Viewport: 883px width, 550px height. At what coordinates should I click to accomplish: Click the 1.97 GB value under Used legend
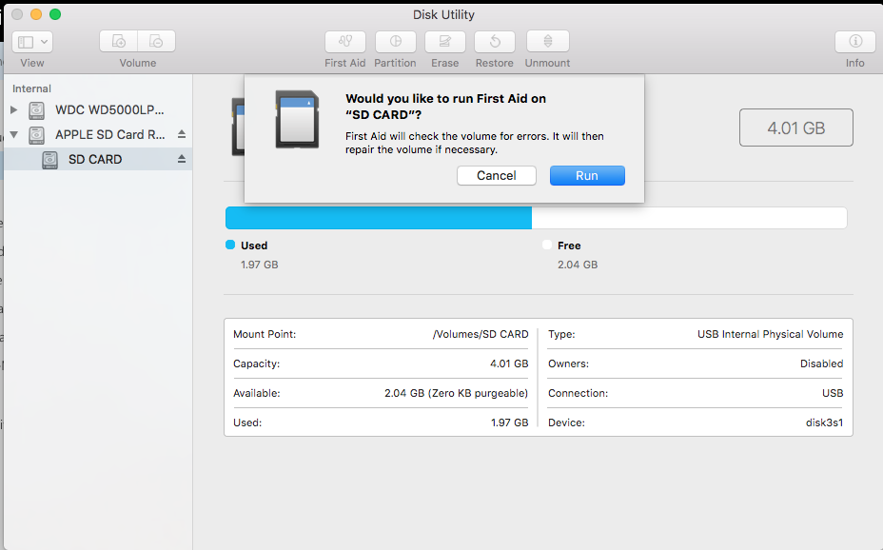click(x=260, y=265)
